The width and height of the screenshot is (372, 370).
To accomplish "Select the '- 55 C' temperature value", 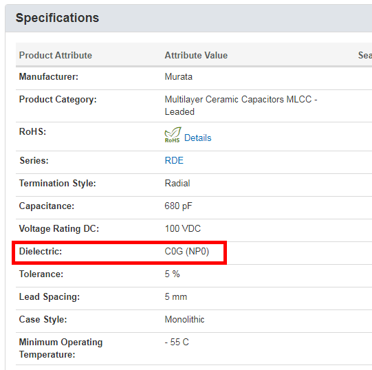I will [177, 342].
